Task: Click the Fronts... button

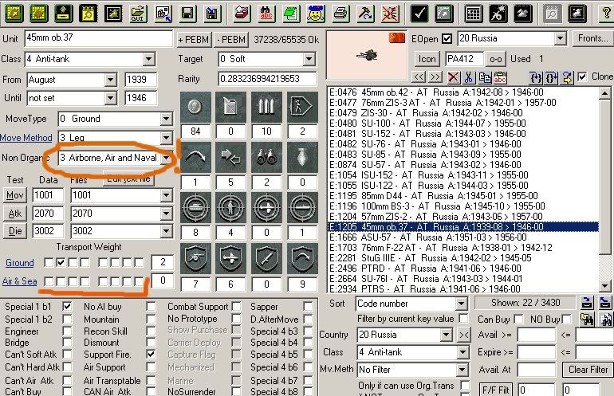Action: (x=592, y=38)
